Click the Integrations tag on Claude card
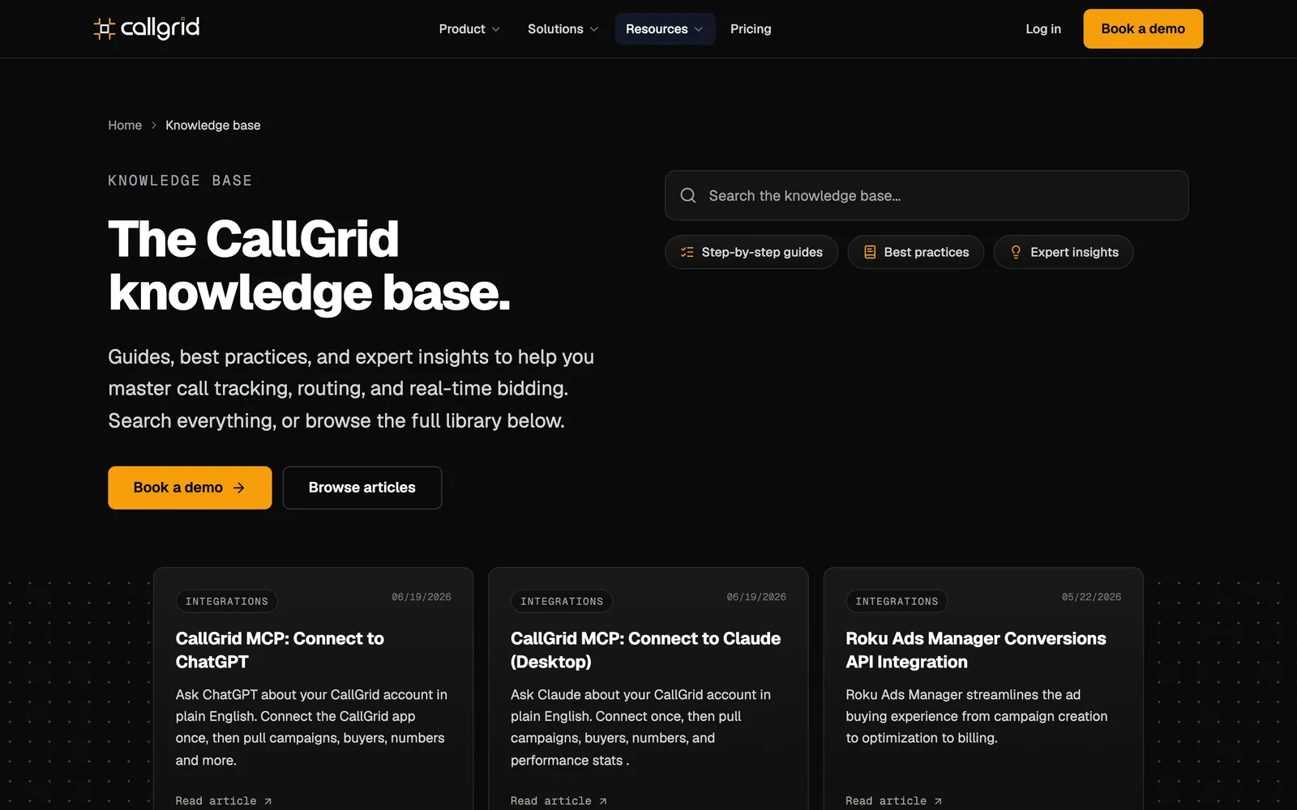This screenshot has width=1297, height=810. (x=562, y=601)
